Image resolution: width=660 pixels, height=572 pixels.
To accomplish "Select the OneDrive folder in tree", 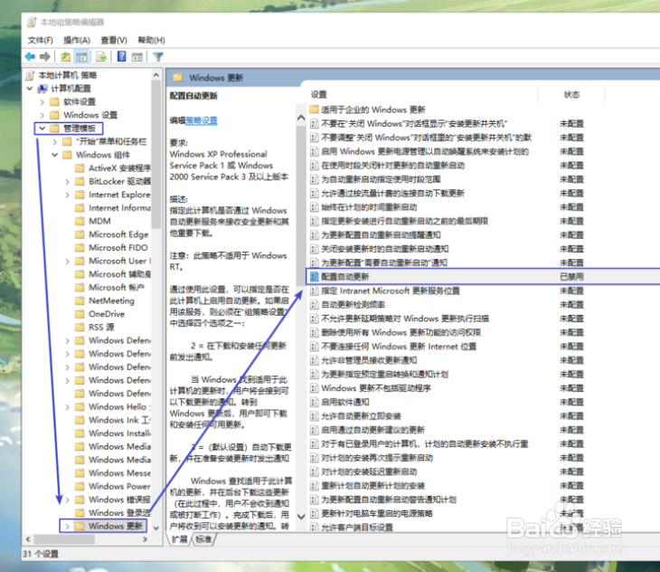I will coord(107,314).
